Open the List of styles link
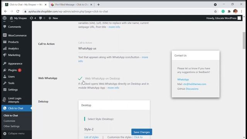Screen dimensions: 247x139 91,137
